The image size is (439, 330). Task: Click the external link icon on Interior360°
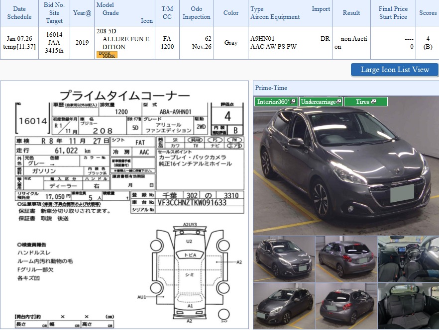[293, 101]
